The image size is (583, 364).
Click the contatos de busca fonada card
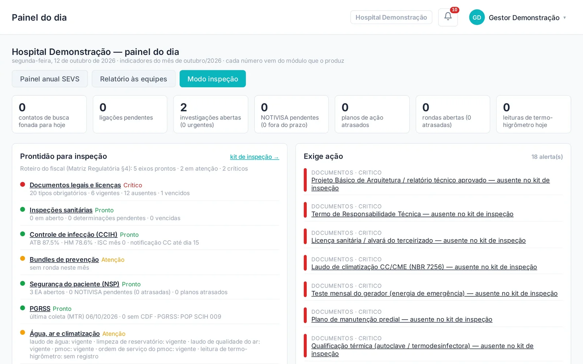49,114
